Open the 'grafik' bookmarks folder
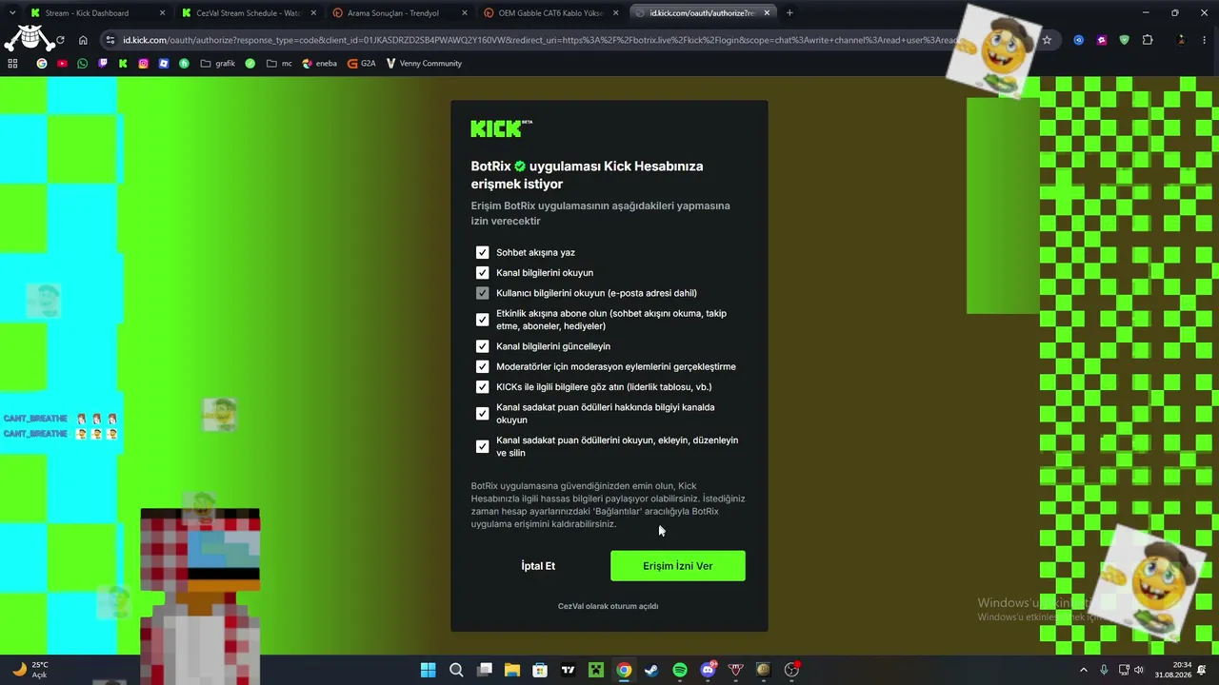Screen dimensions: 1219x685 (x=218, y=64)
